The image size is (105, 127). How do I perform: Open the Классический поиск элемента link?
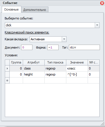point(27,32)
